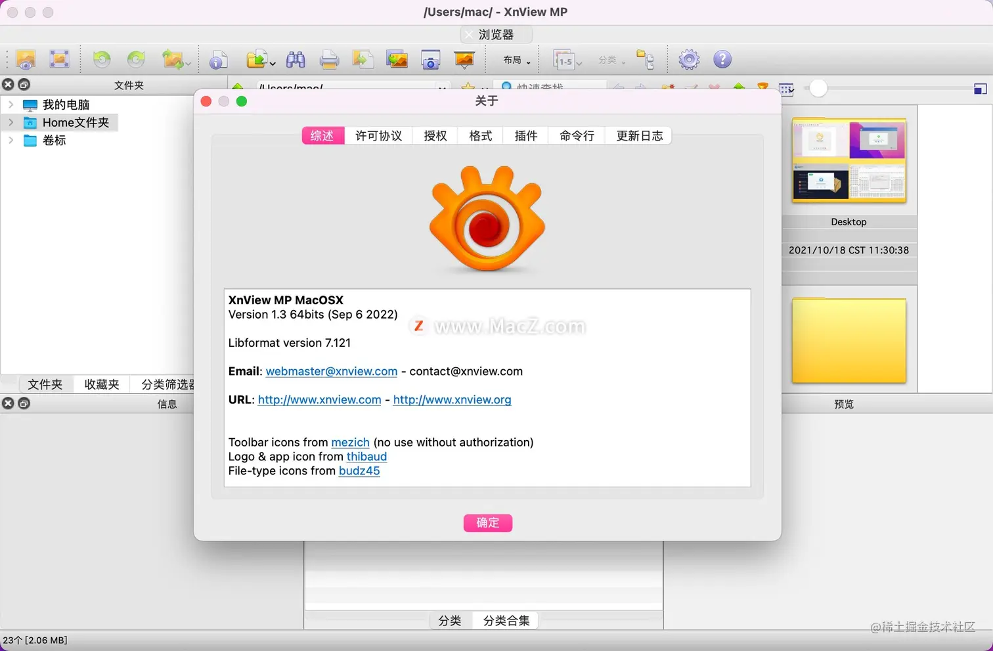The image size is (993, 651).
Task: Switch to the 授权 tab
Action: coord(435,136)
